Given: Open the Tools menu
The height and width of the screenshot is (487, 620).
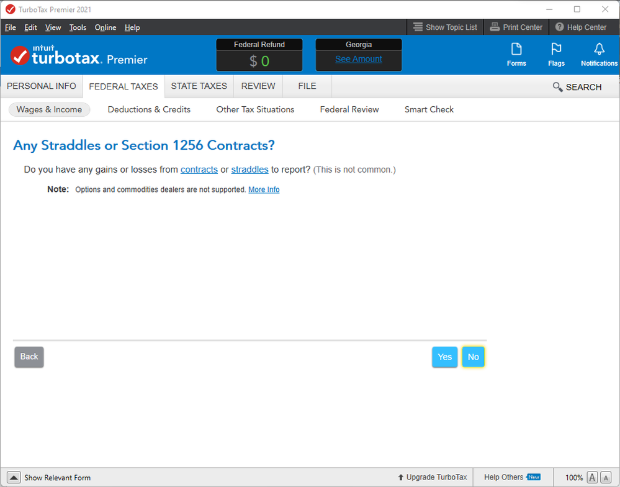Looking at the screenshot, I should pos(78,27).
